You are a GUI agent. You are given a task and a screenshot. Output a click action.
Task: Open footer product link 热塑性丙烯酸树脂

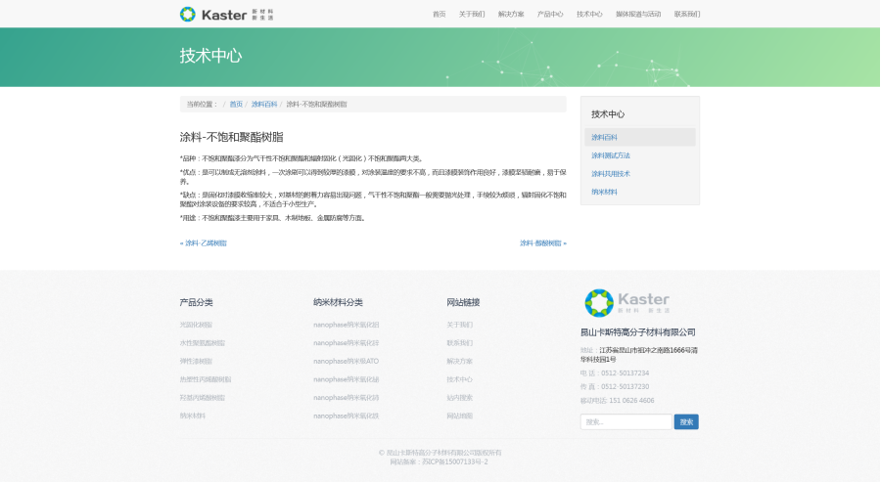click(206, 379)
